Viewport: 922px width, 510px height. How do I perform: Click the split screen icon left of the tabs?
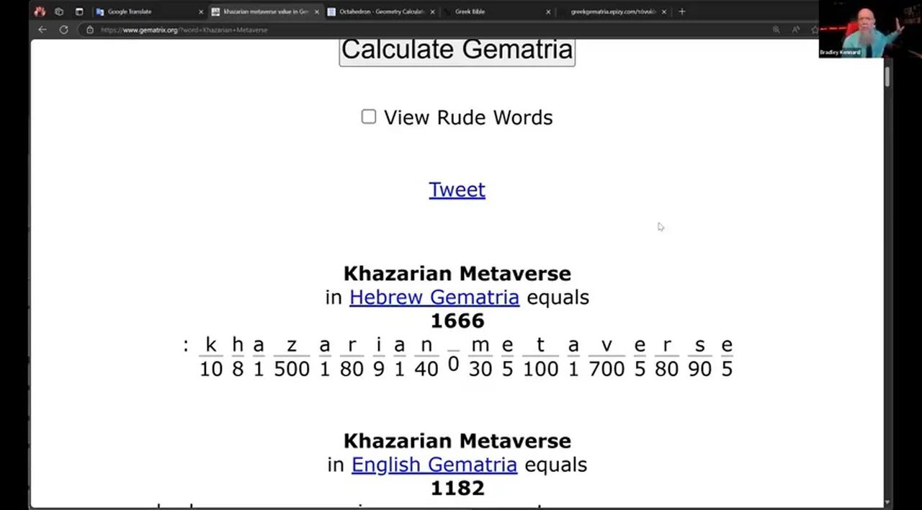(x=79, y=12)
